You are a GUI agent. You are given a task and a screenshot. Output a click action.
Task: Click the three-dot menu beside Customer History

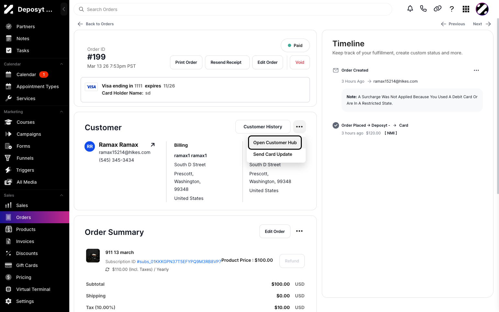pyautogui.click(x=300, y=127)
